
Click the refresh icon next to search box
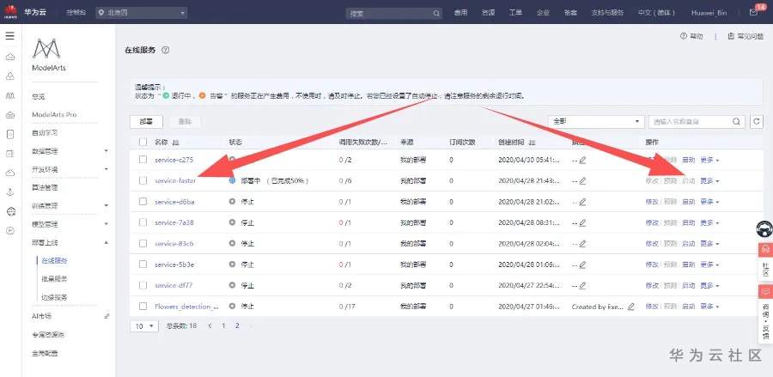coord(756,122)
